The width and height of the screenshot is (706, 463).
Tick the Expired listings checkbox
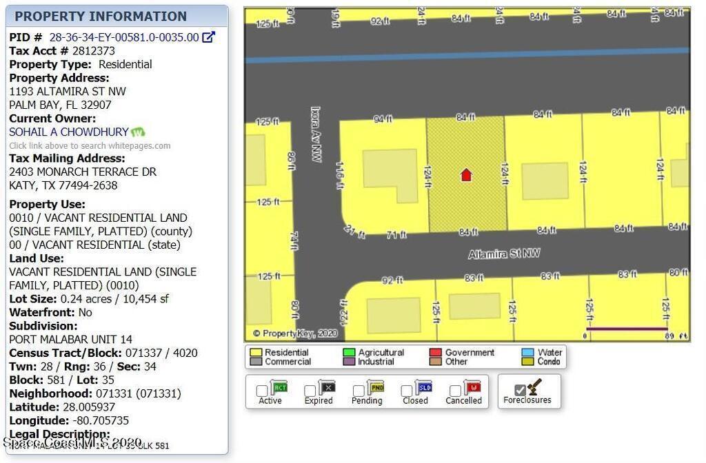(x=310, y=391)
